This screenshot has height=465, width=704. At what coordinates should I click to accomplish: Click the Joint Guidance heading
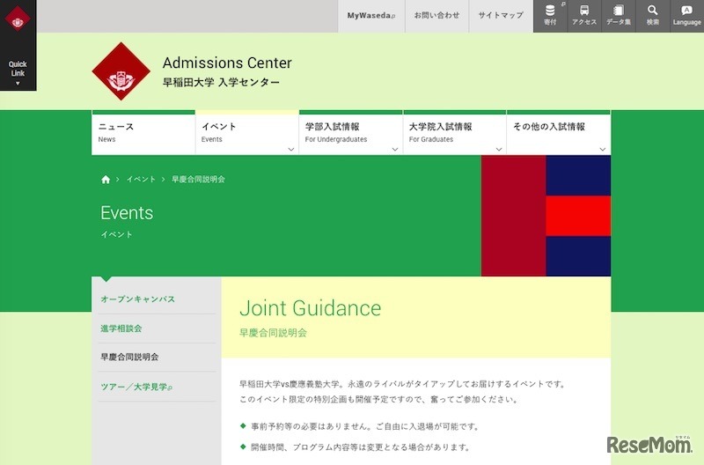[311, 308]
